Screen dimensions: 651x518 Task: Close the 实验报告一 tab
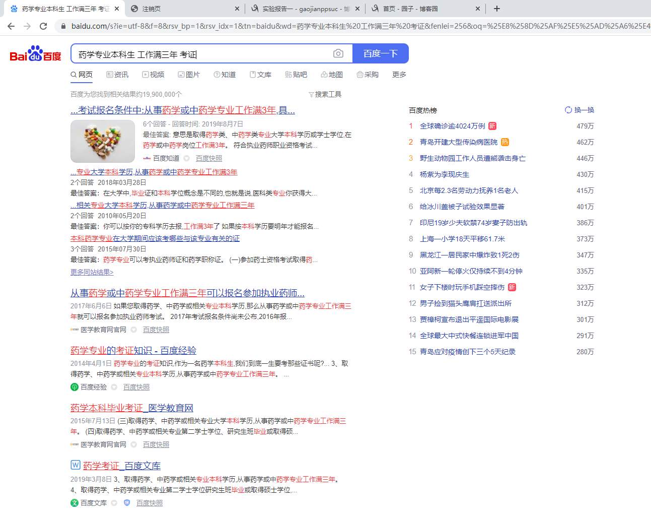(357, 9)
